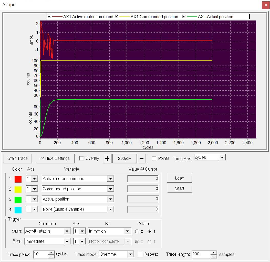The image size is (270, 262).
Task: Open the In motion Bit dropdown
Action: click(x=128, y=231)
